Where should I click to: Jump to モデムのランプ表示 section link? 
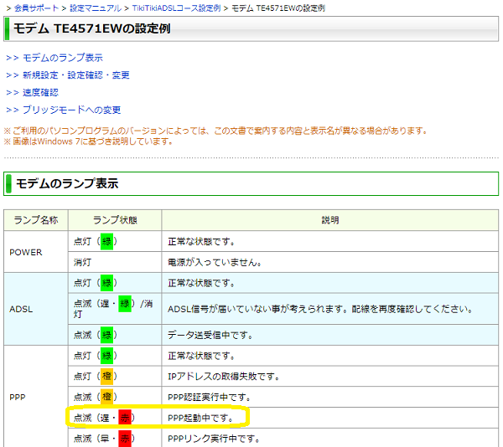click(x=63, y=58)
